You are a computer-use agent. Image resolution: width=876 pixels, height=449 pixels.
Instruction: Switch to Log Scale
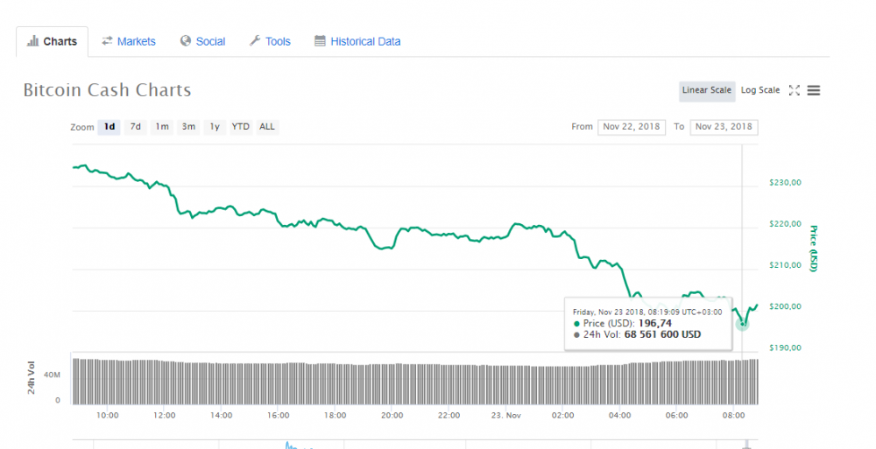[x=759, y=90]
